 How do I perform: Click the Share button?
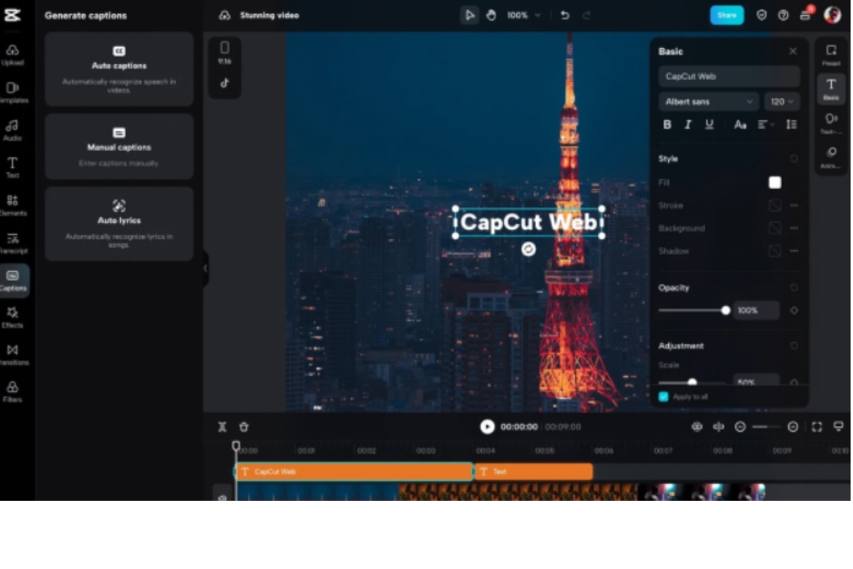click(726, 15)
